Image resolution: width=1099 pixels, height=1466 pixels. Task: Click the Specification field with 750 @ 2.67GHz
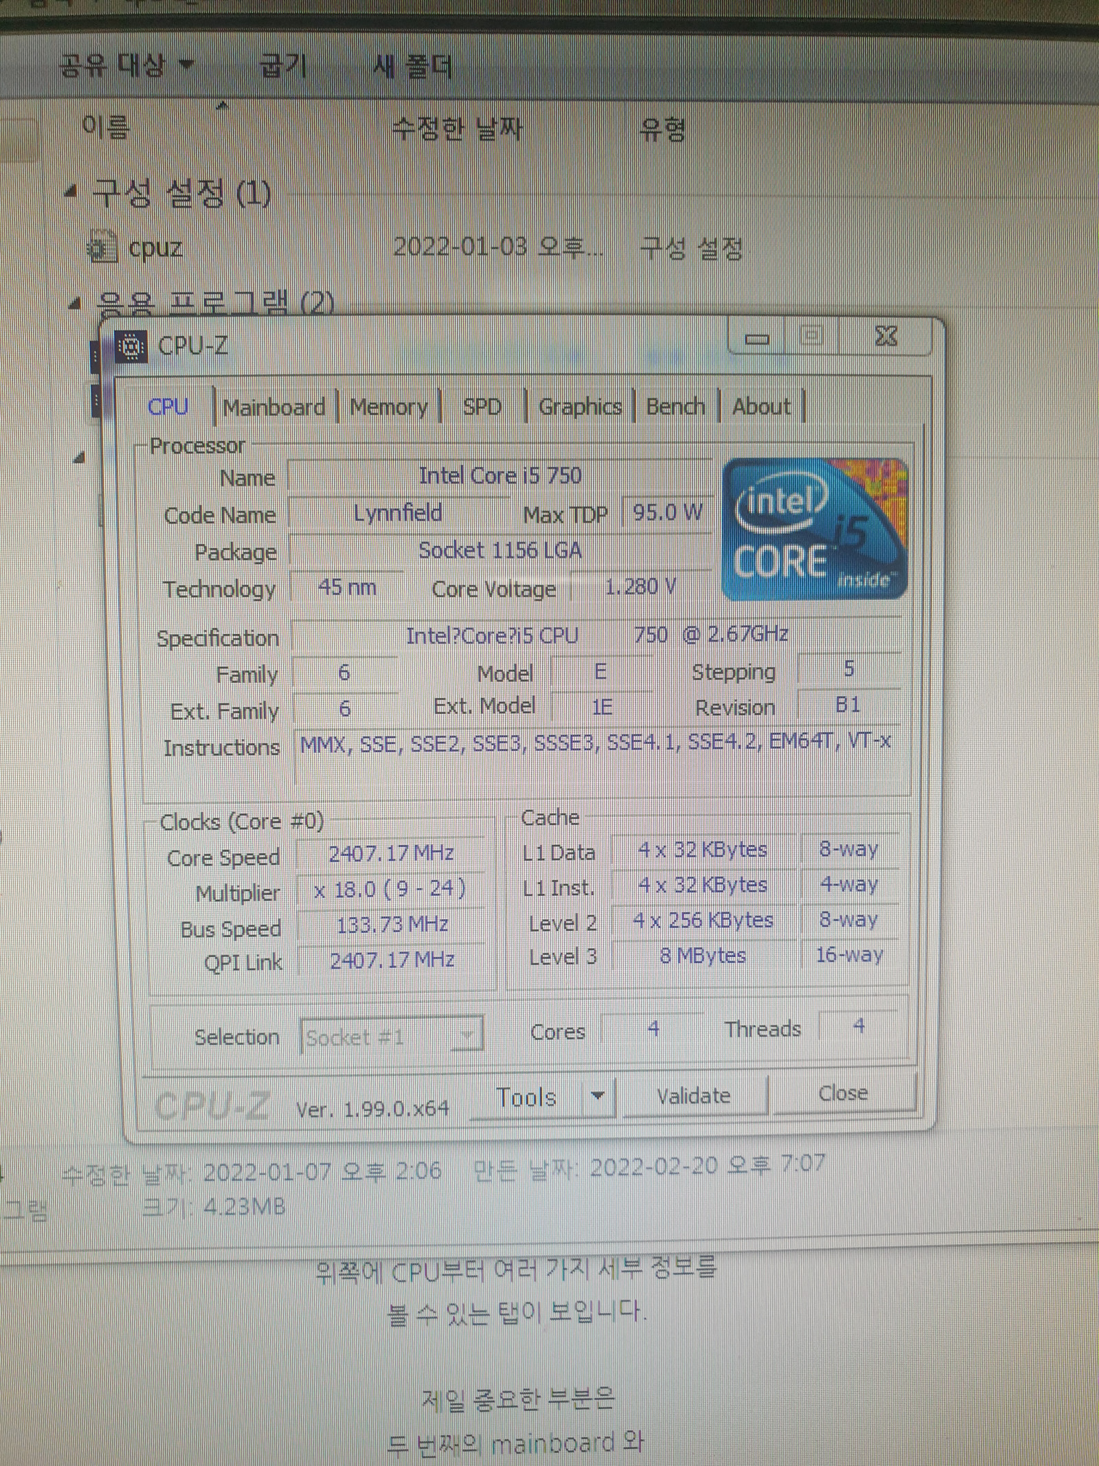click(x=596, y=635)
